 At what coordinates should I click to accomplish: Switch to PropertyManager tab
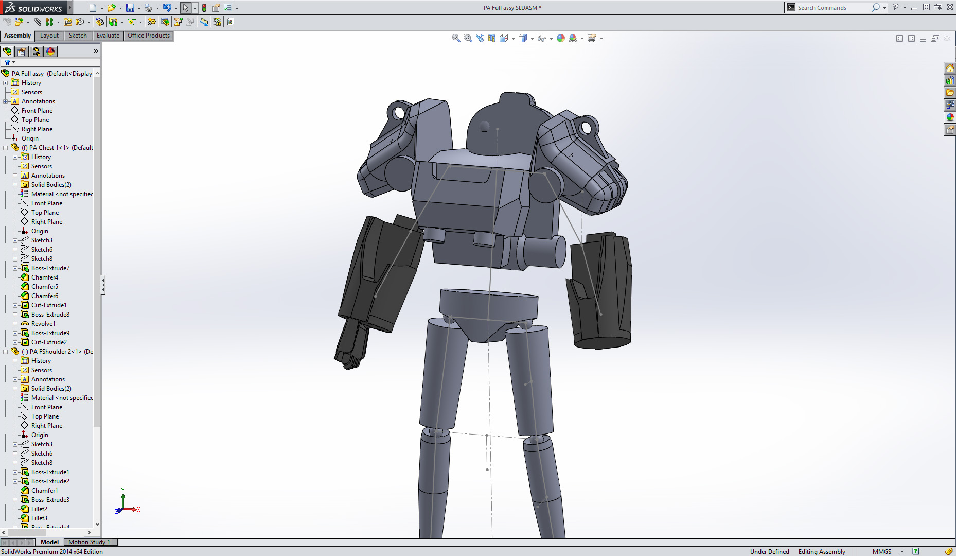click(22, 51)
